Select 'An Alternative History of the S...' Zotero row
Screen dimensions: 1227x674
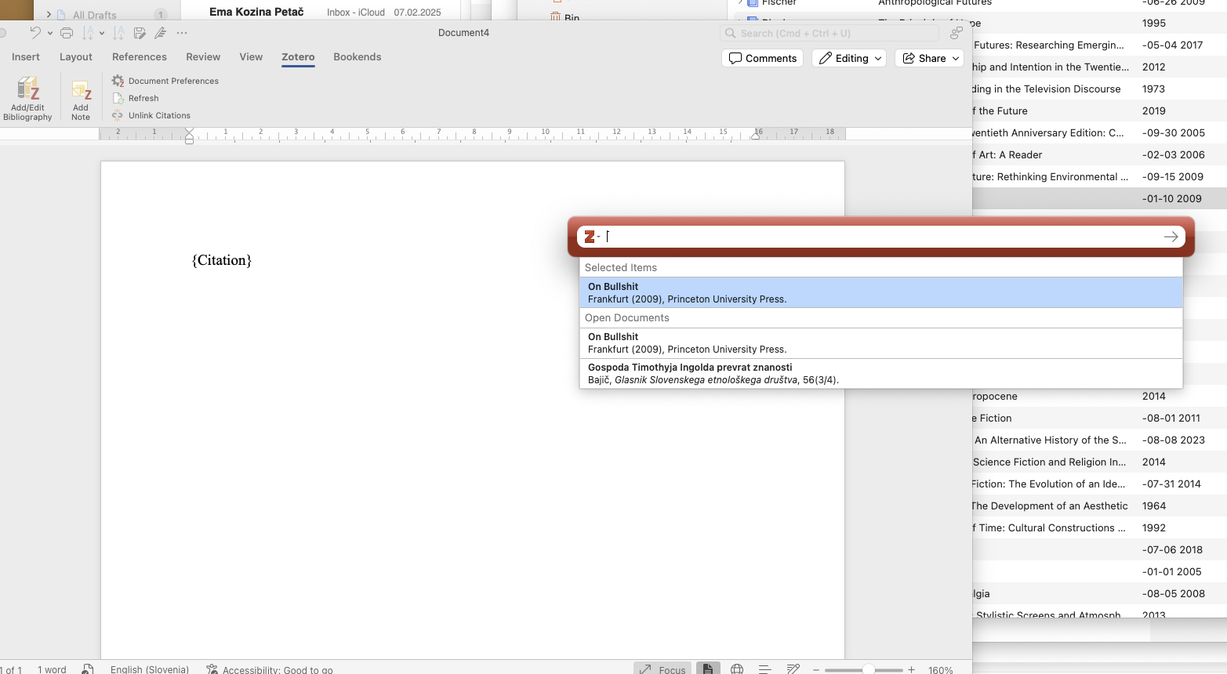1099,440
